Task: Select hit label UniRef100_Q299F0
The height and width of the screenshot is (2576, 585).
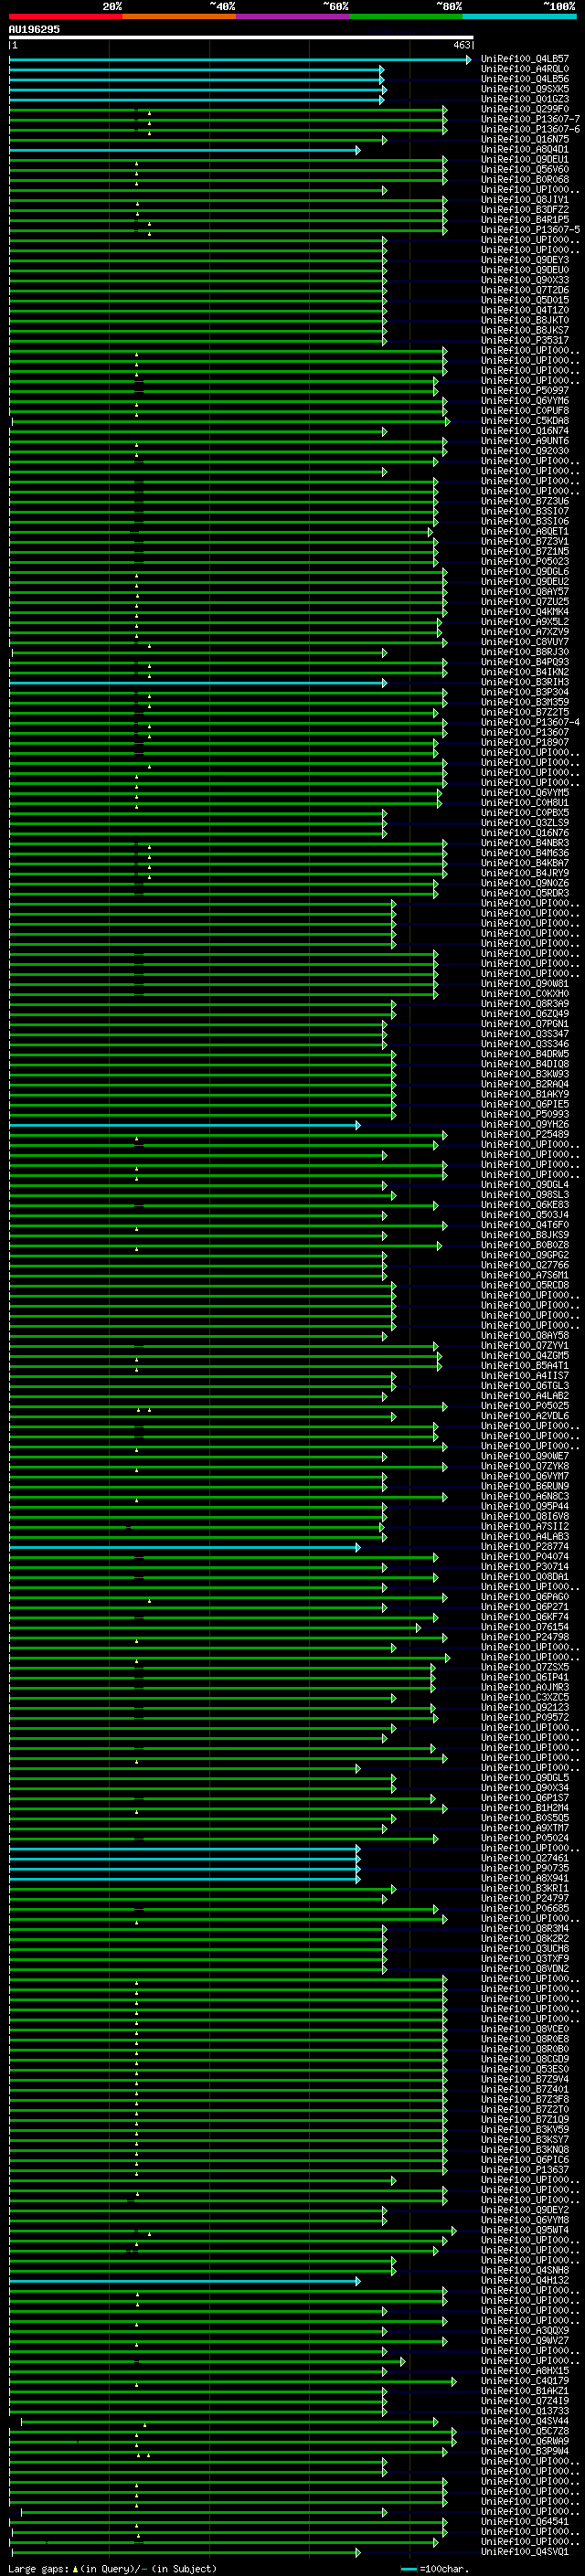Action: click(525, 109)
